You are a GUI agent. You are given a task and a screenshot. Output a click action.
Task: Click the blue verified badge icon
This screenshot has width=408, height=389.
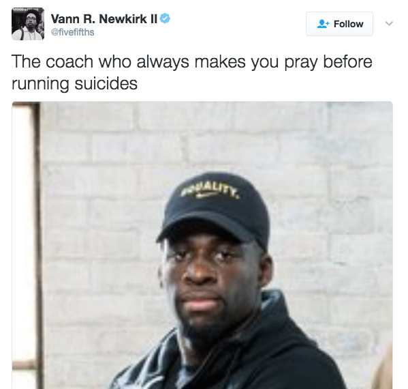tap(165, 18)
